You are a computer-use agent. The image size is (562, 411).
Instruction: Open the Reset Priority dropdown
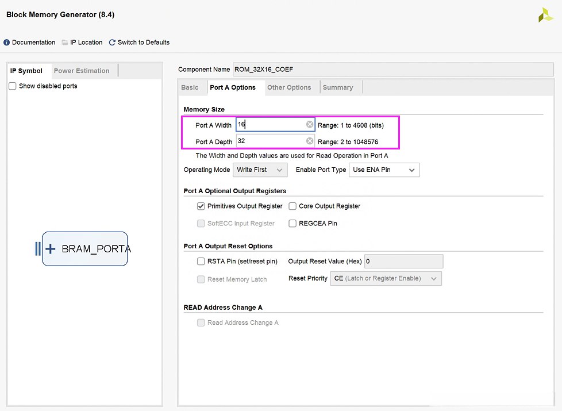pyautogui.click(x=386, y=279)
